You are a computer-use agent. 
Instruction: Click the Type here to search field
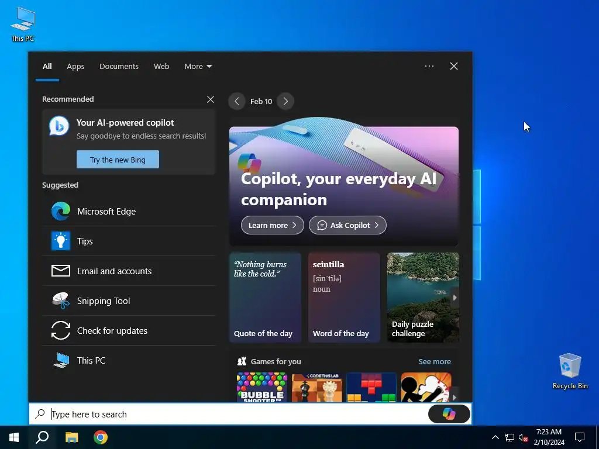pyautogui.click(x=229, y=414)
